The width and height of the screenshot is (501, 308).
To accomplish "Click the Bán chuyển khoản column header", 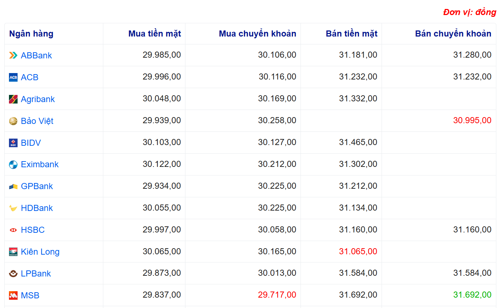I will pos(453,34).
